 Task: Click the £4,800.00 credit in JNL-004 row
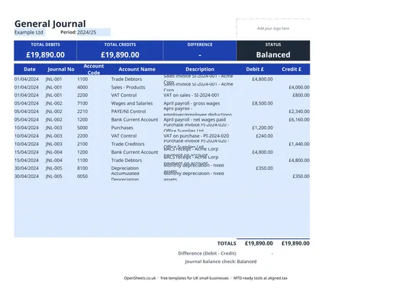(x=299, y=160)
